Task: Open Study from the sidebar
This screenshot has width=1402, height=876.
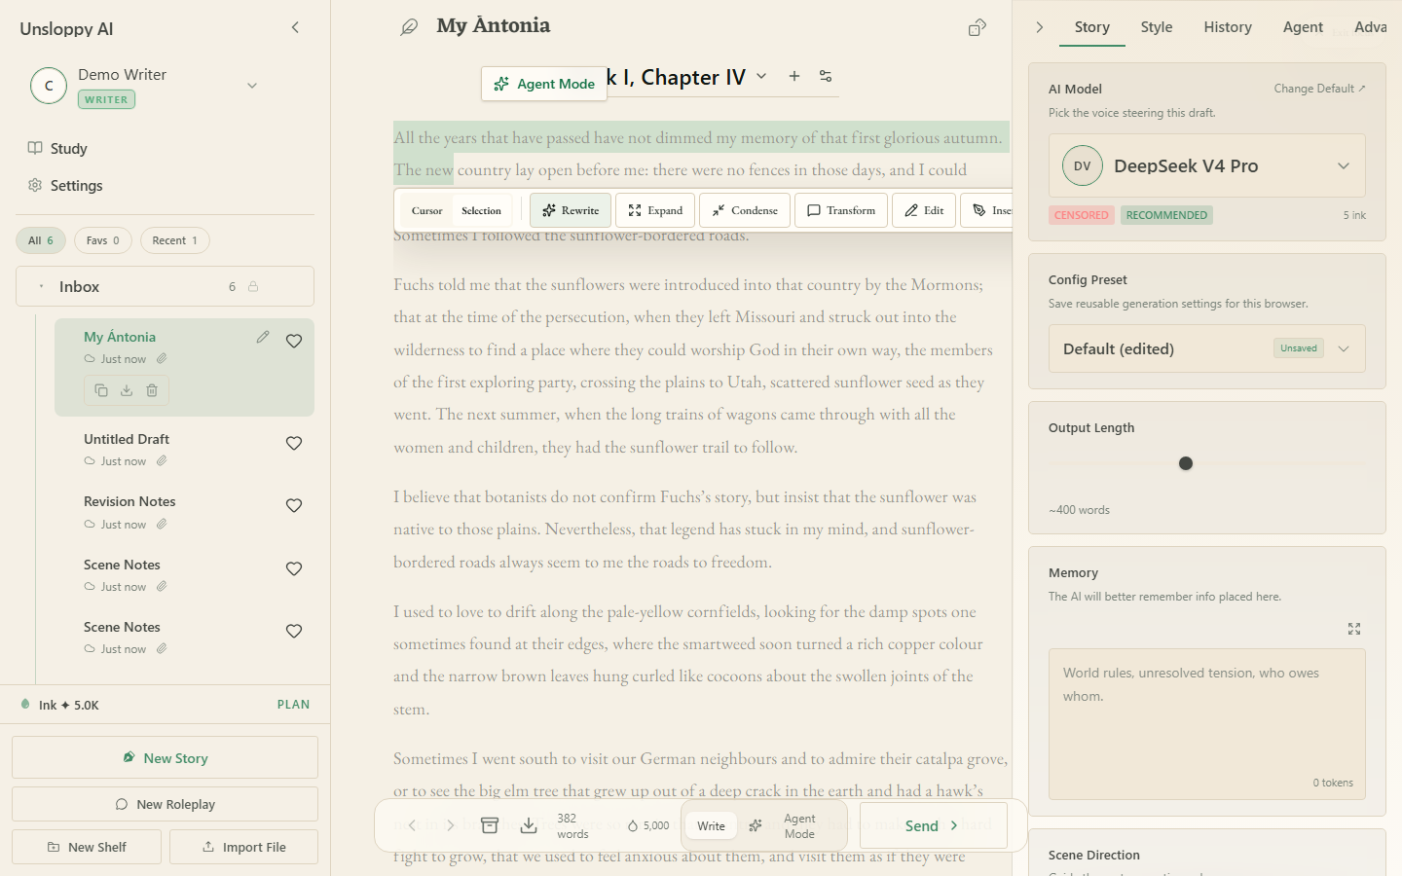Action: point(57,148)
